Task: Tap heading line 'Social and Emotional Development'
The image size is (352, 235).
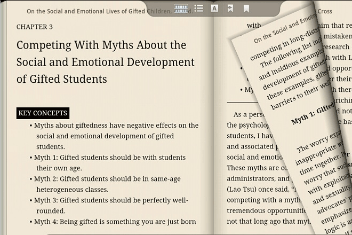Action: 105,62
